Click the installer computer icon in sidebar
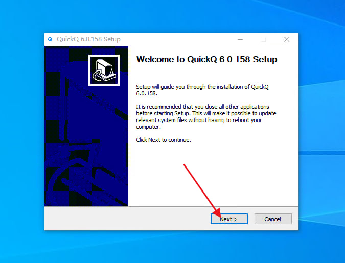 (x=104, y=70)
